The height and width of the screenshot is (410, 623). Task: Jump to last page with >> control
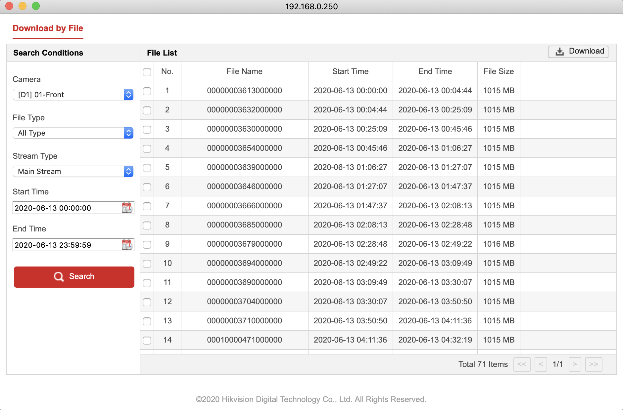click(x=594, y=364)
